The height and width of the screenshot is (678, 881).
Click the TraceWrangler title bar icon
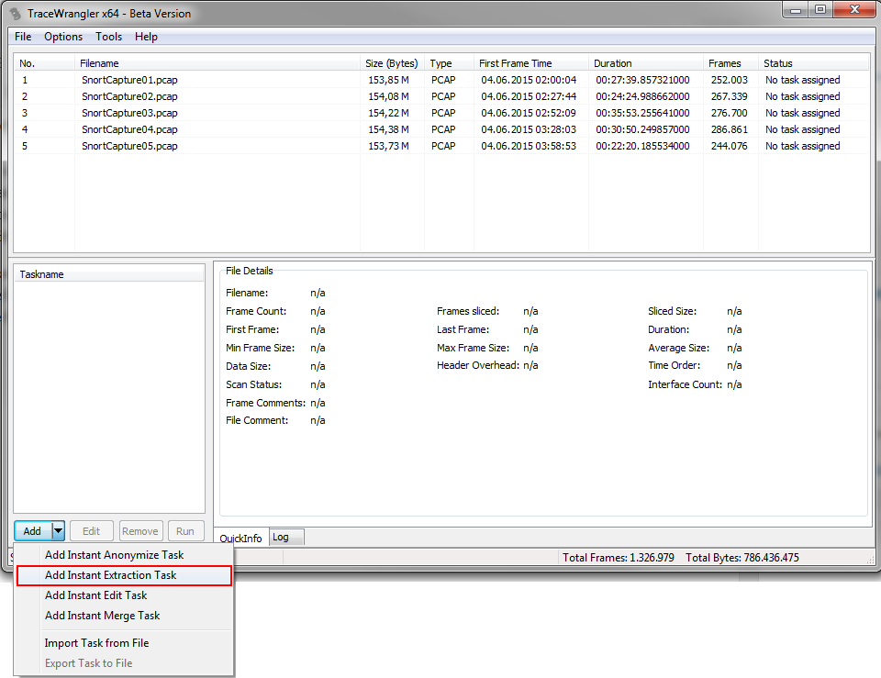(16, 14)
